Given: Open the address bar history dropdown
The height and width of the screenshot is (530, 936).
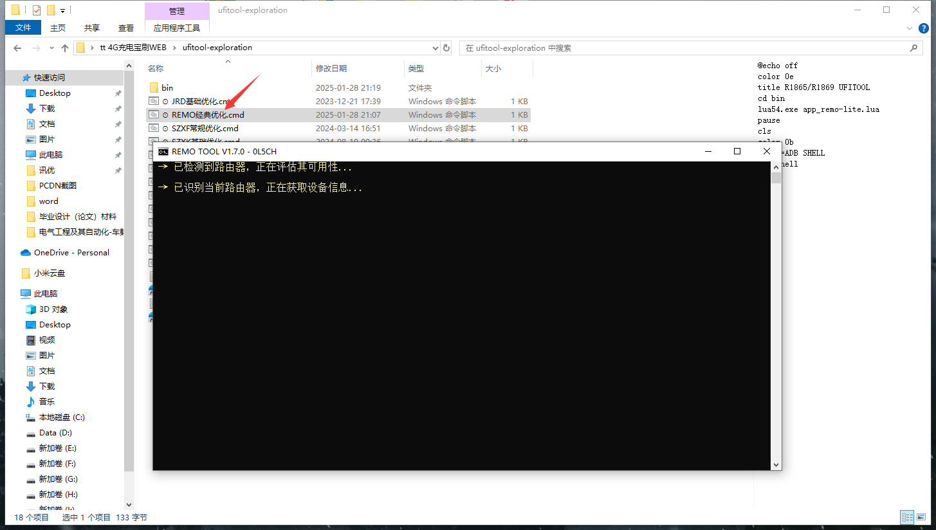Looking at the screenshot, I should (x=435, y=48).
